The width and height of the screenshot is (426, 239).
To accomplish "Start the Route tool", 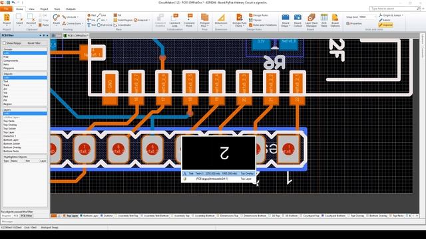I will coord(56,20).
